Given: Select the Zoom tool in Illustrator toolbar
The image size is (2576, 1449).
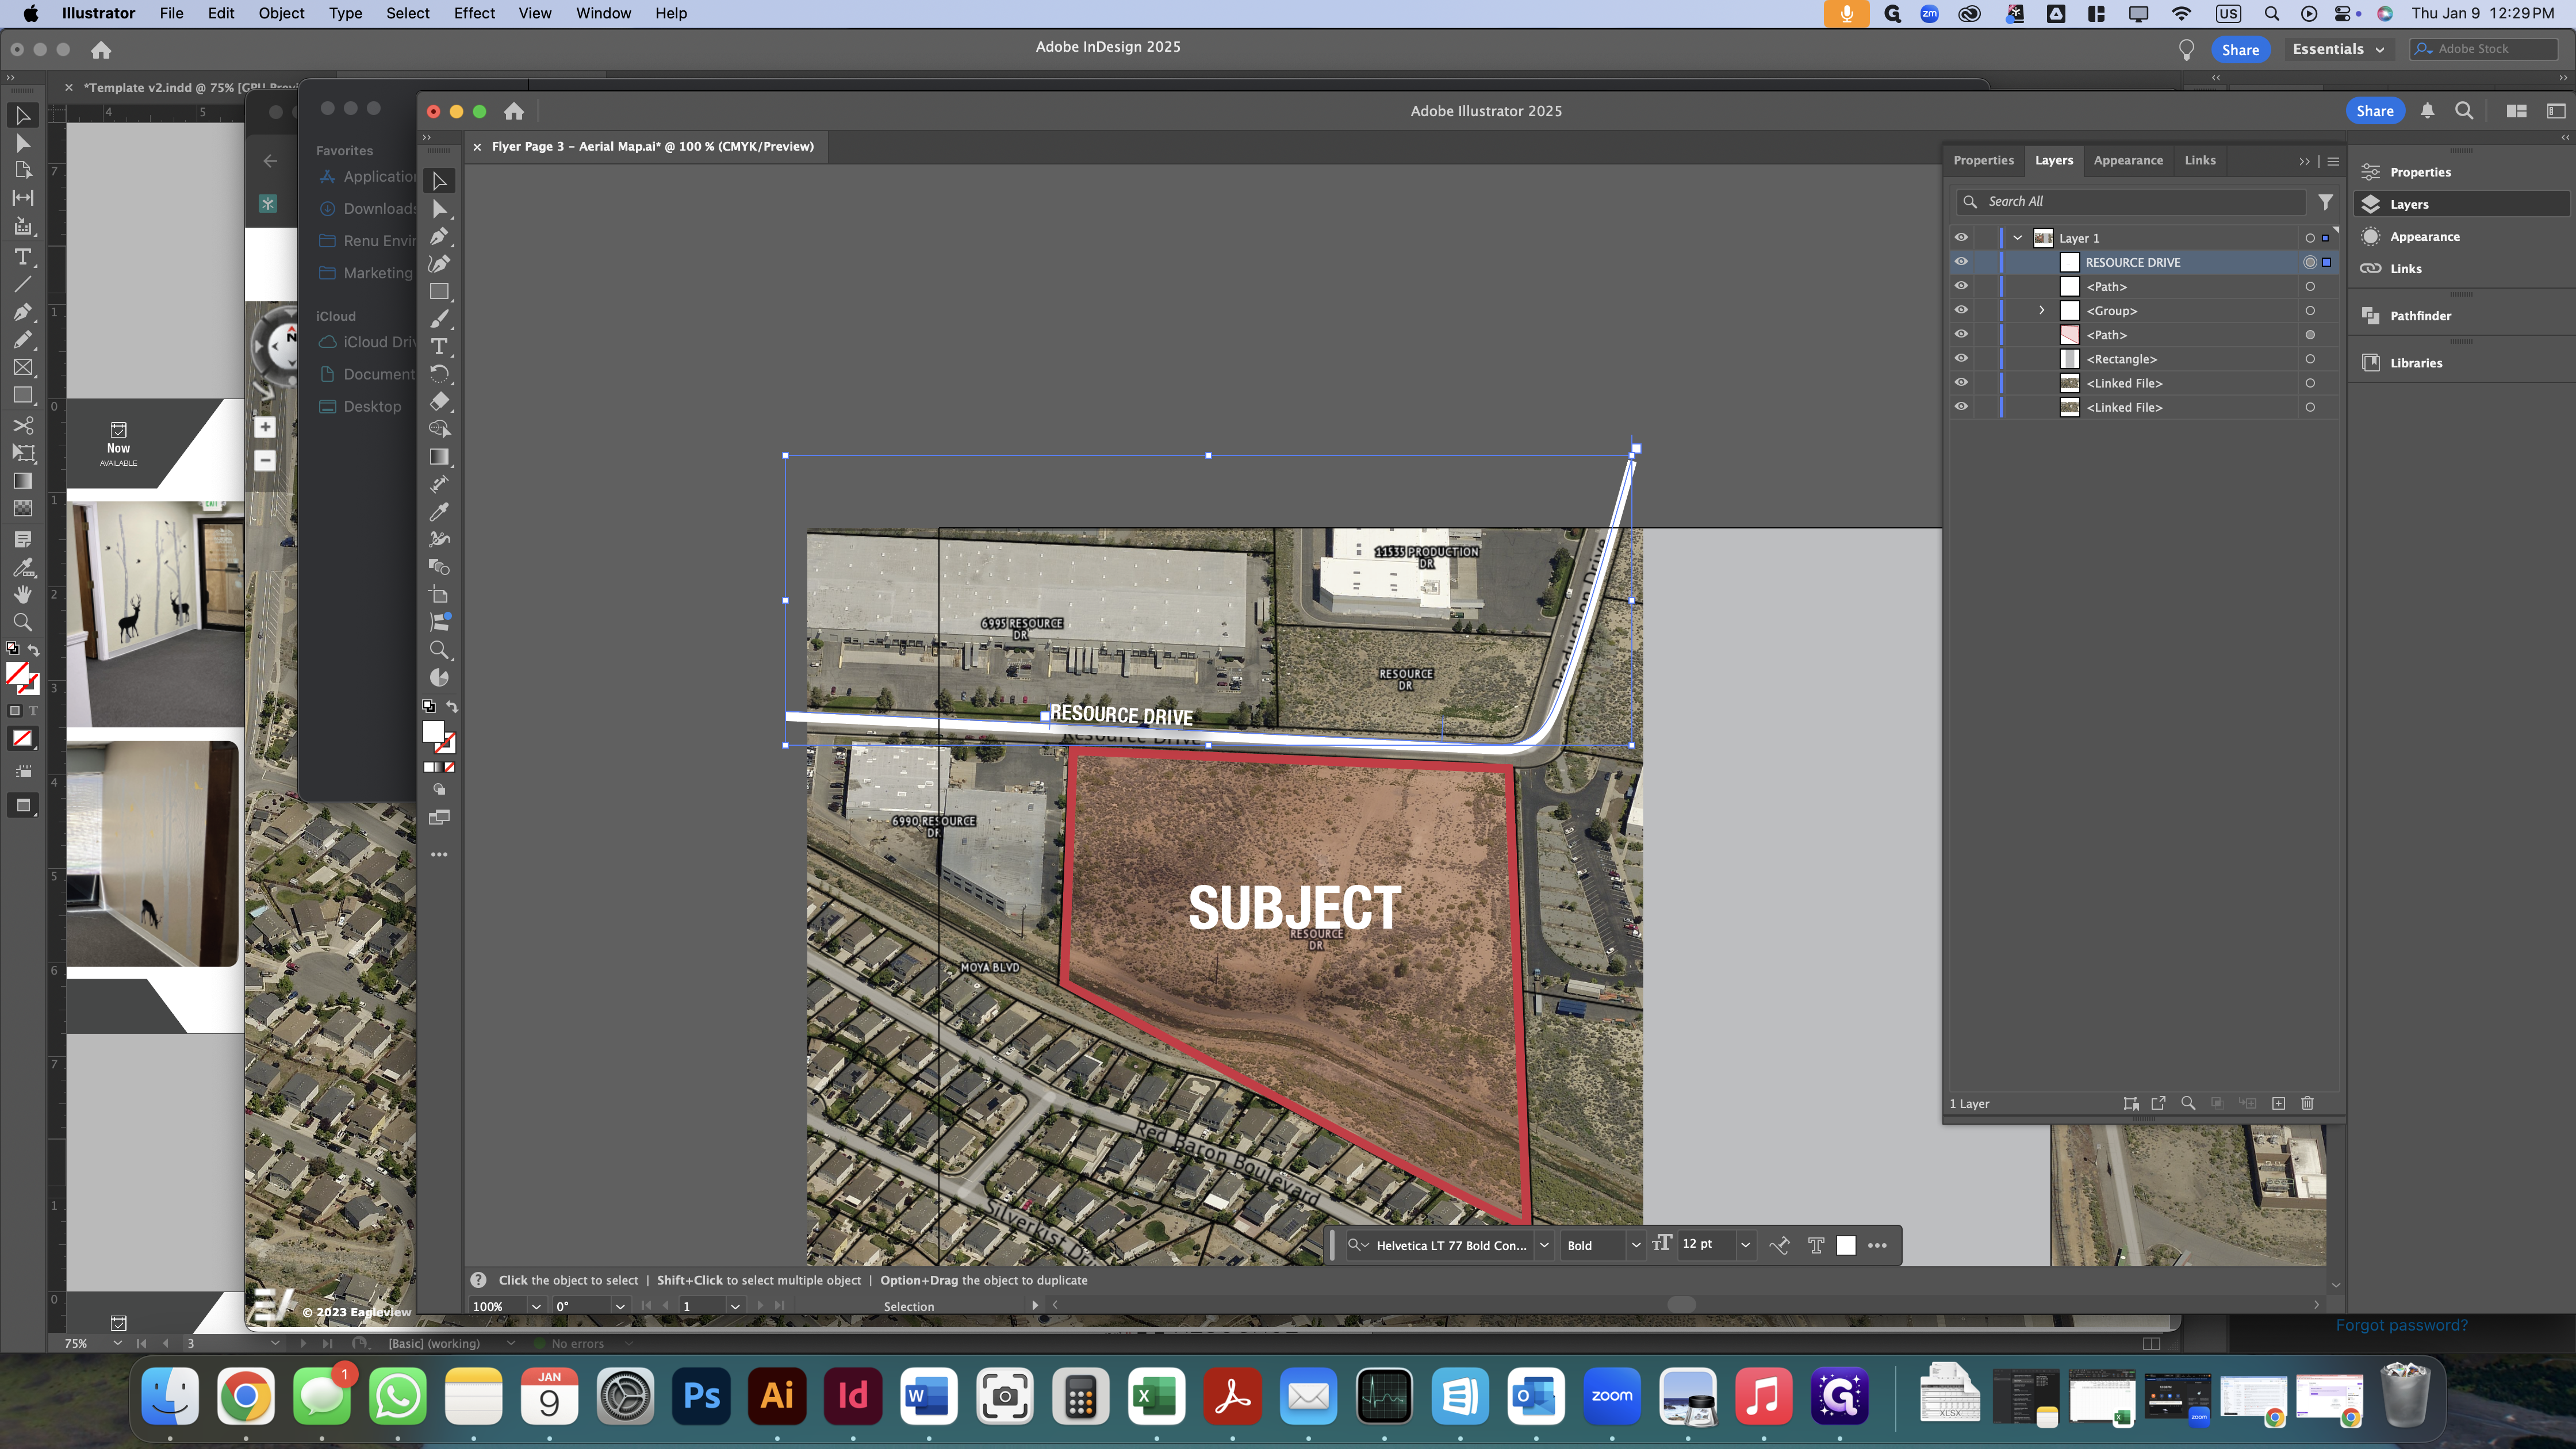Looking at the screenshot, I should pyautogui.click(x=439, y=650).
